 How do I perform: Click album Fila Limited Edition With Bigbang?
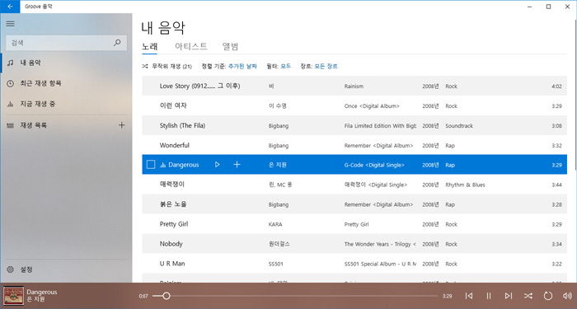click(x=381, y=126)
